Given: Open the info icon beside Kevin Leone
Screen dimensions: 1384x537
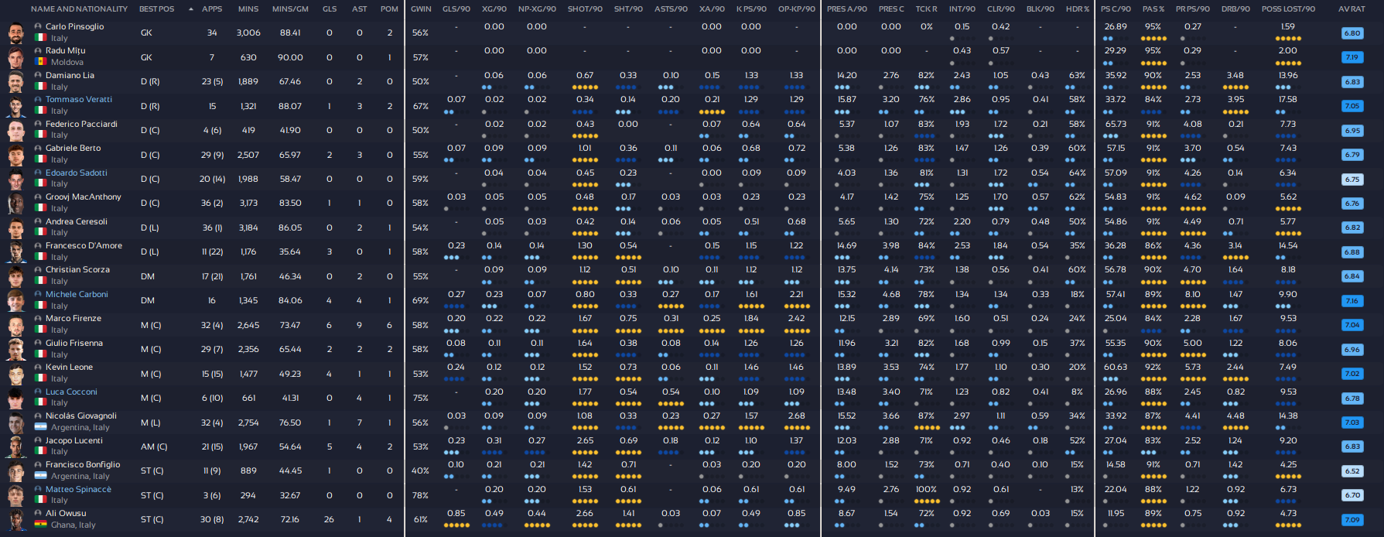Looking at the screenshot, I should (39, 367).
